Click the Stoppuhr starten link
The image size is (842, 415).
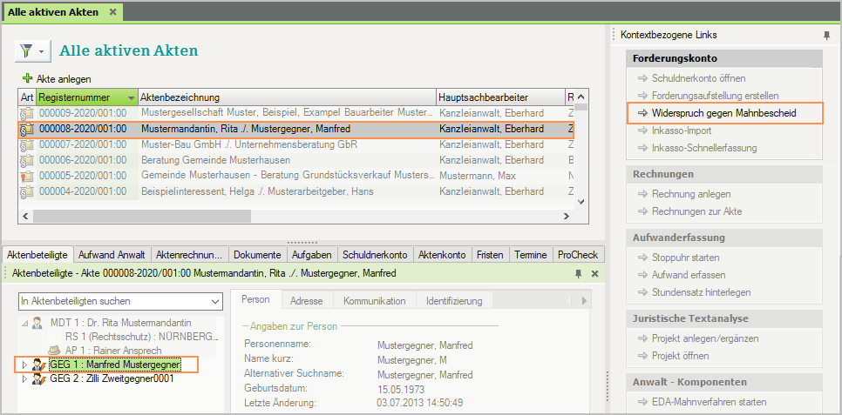pos(685,258)
